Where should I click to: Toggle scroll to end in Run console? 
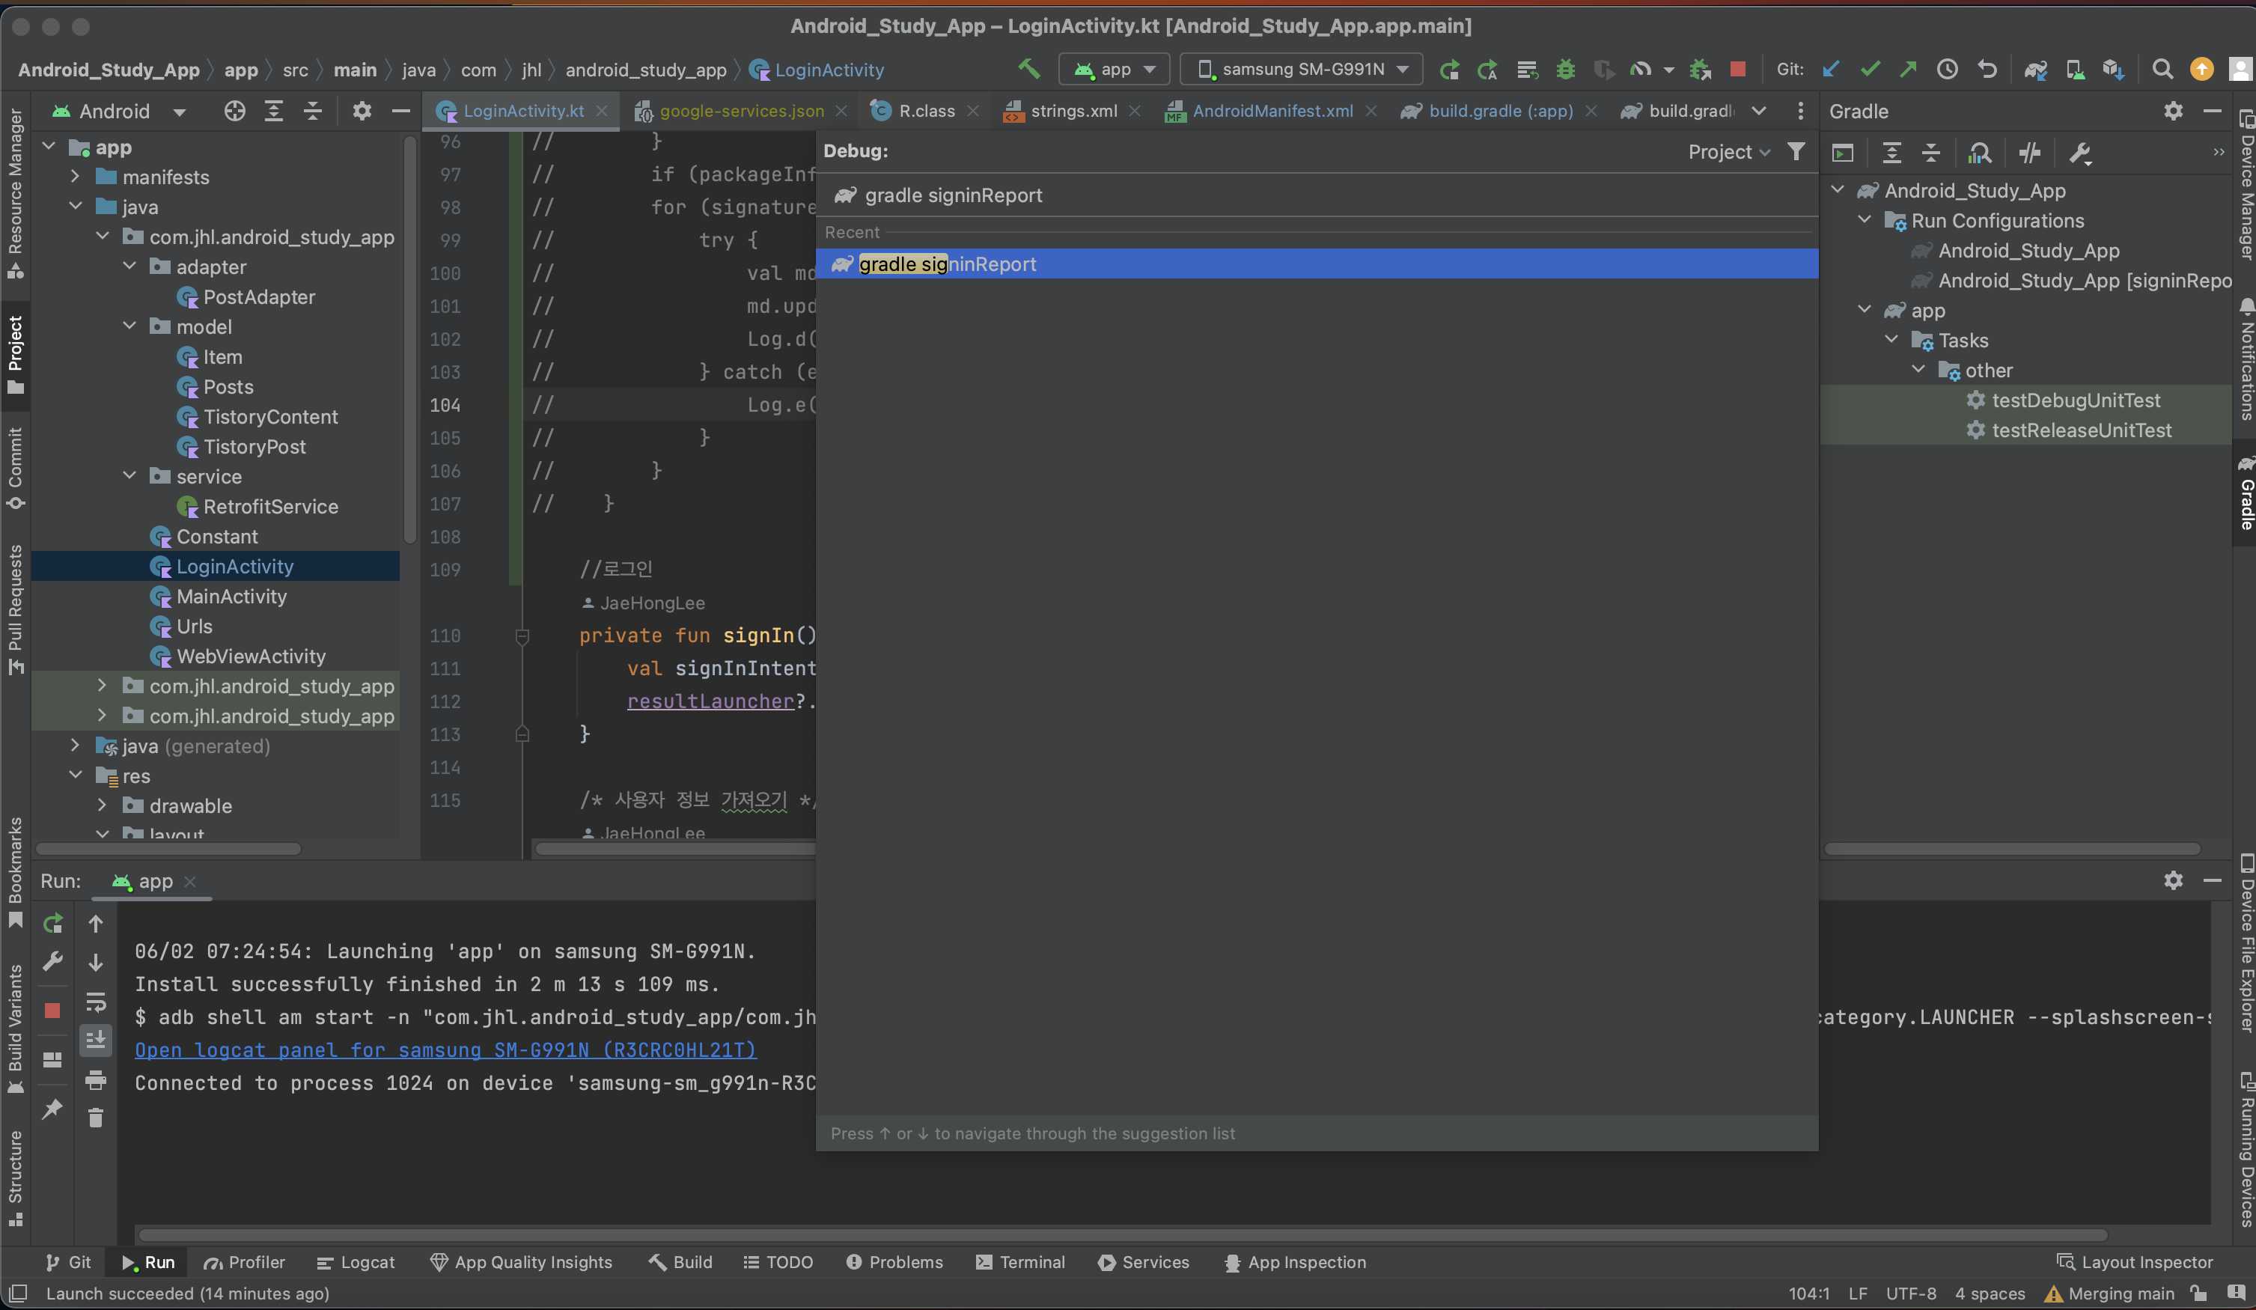(x=96, y=1040)
